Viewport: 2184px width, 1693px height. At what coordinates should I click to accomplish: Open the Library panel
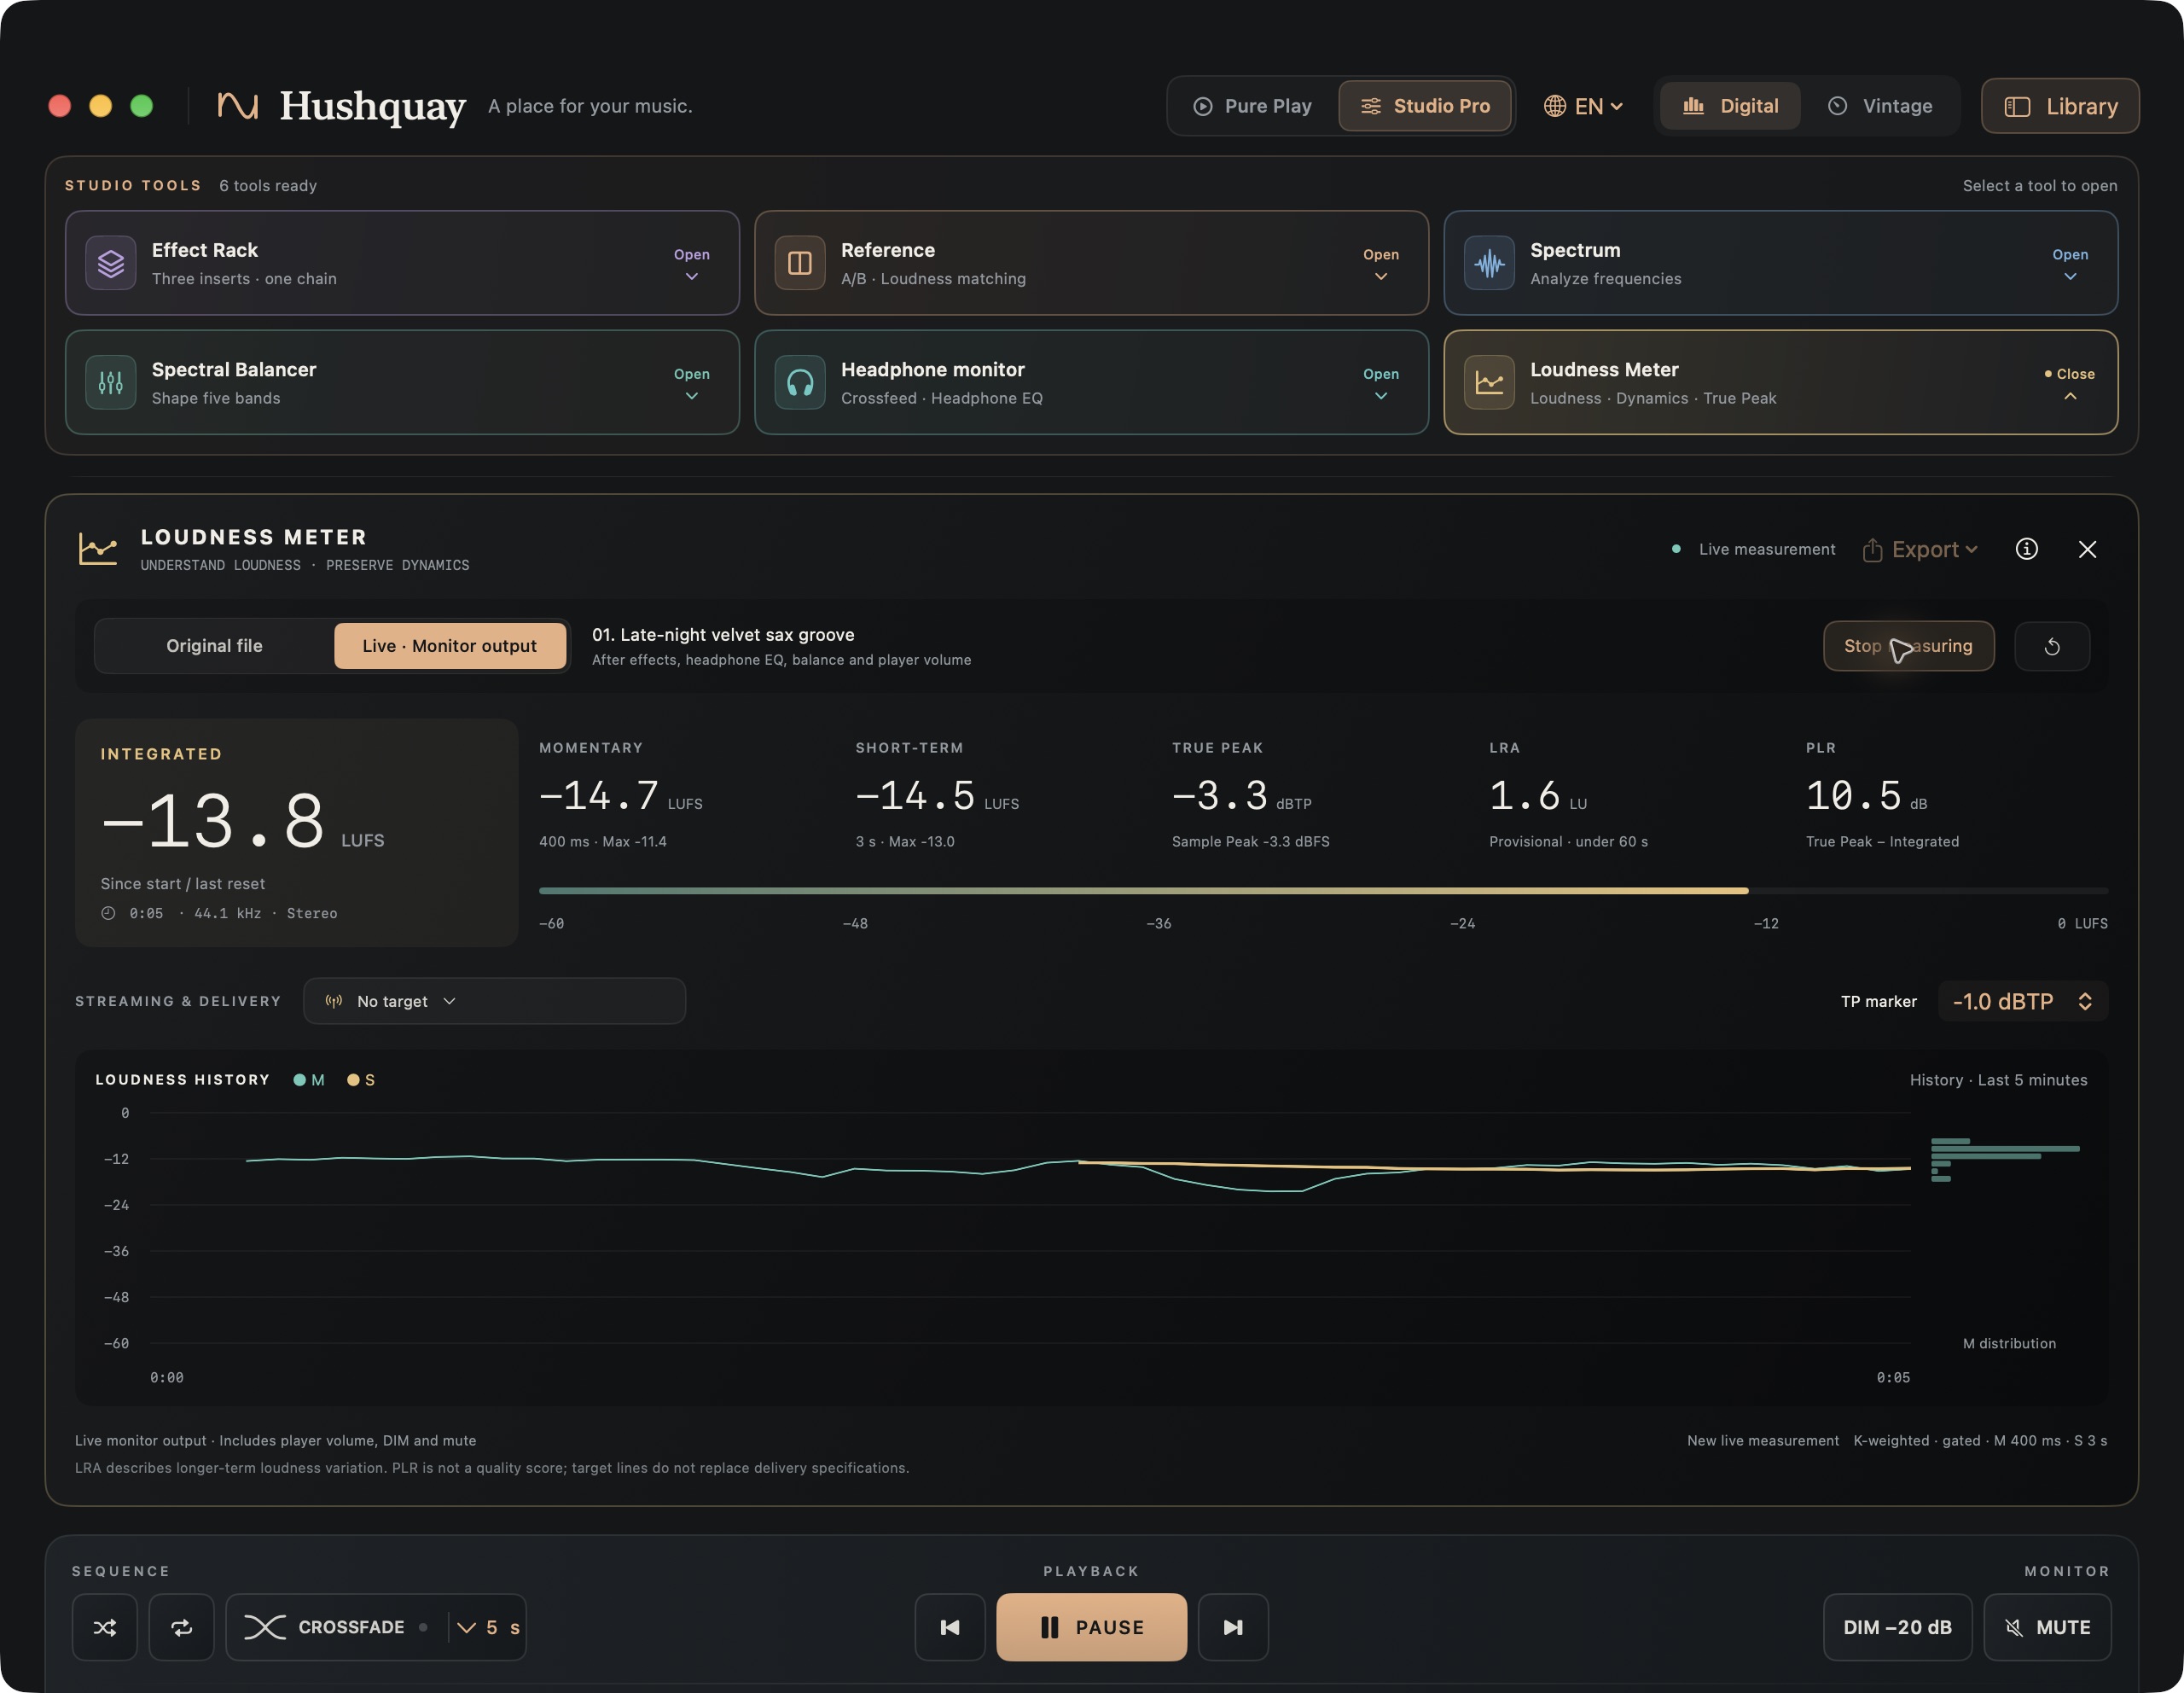tap(2060, 106)
